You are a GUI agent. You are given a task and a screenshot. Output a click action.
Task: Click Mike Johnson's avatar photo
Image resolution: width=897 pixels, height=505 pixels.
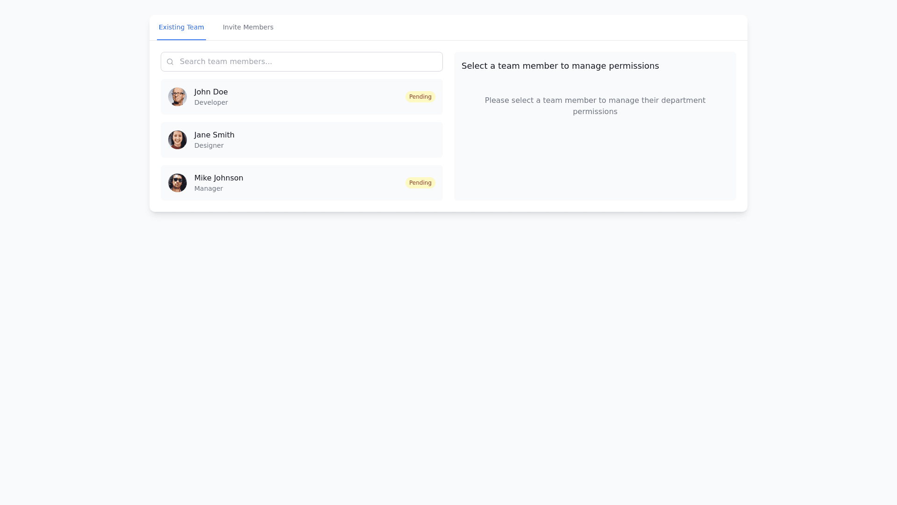(x=178, y=183)
